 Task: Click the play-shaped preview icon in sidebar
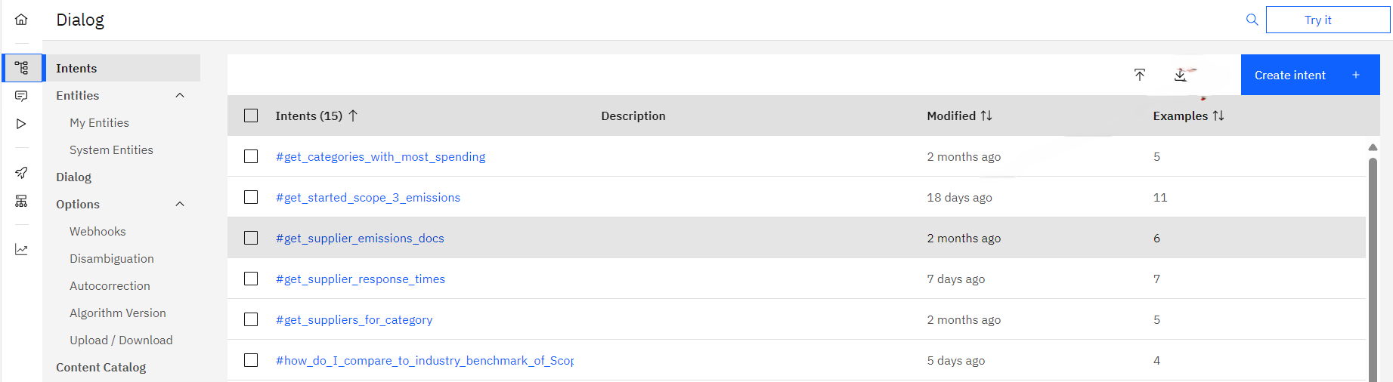(21, 124)
